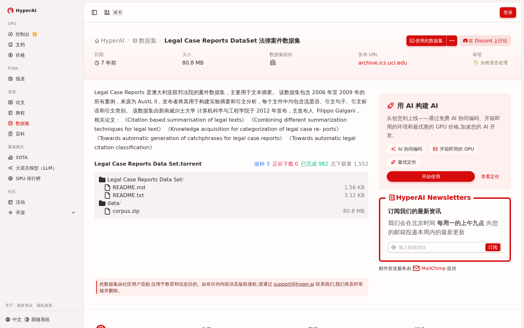Click the HyperAI logo in sidebar
The width and height of the screenshot is (524, 328).
point(22,10)
